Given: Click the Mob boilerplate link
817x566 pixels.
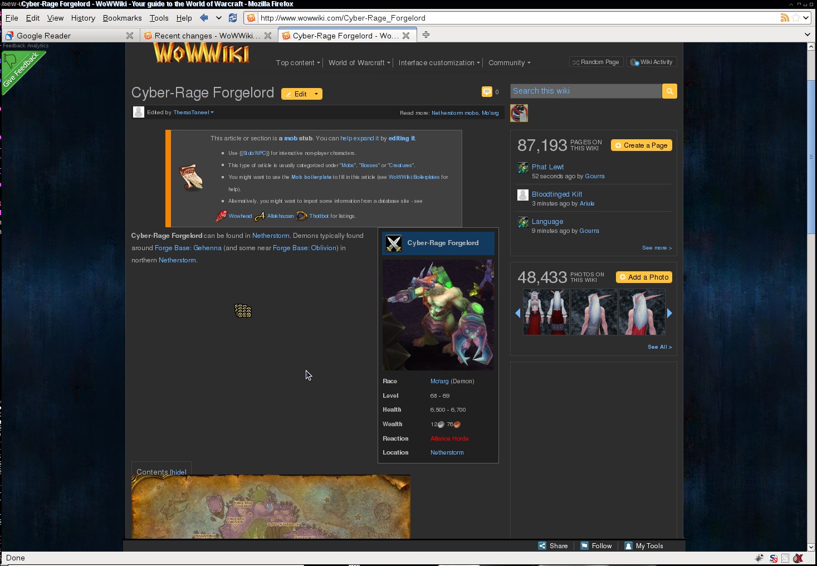Looking at the screenshot, I should pyautogui.click(x=311, y=177).
